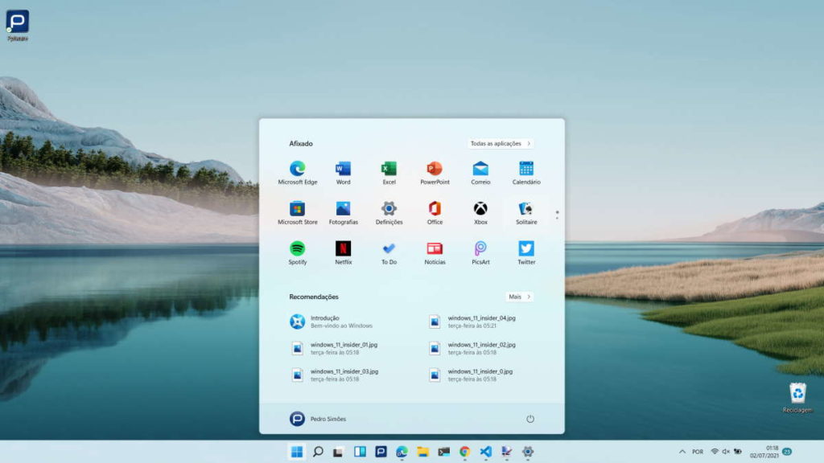Launch Visual Studio Code from the taskbar

click(x=485, y=451)
